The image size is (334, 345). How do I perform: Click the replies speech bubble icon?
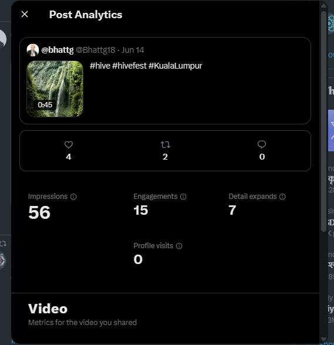262,144
